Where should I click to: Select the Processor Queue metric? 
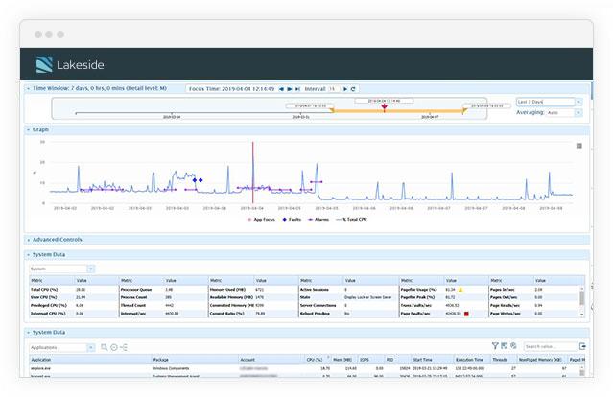[x=136, y=290]
